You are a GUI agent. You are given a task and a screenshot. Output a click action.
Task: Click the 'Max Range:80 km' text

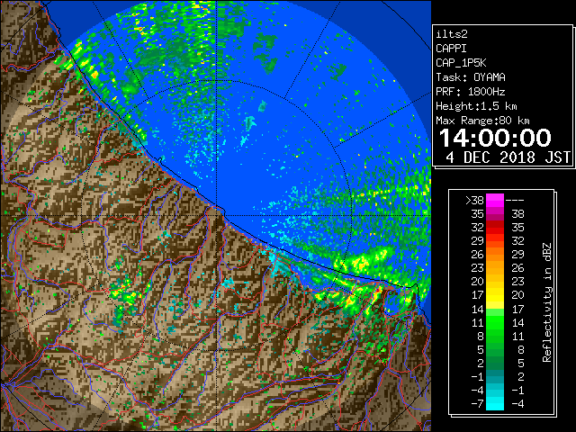coord(482,121)
